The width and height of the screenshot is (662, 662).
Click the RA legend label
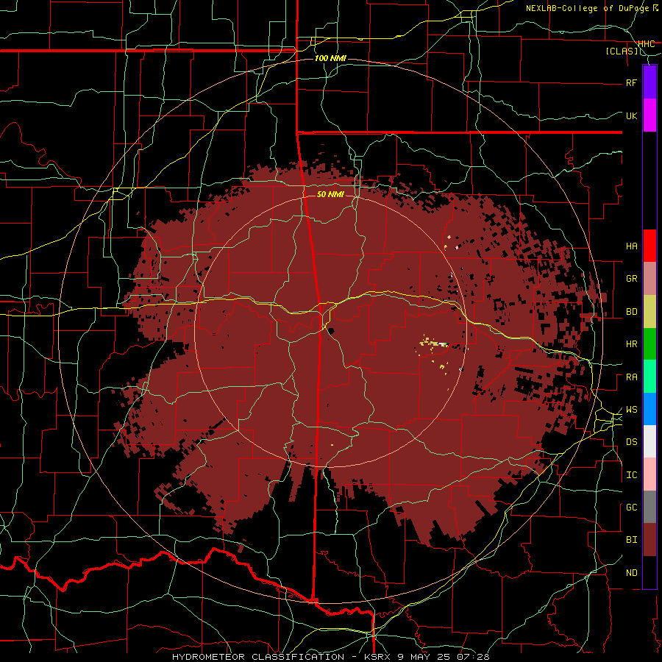[632, 377]
